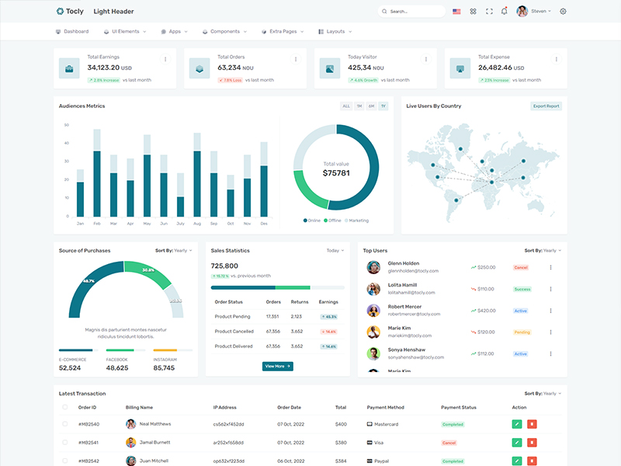Select the ALL range tab in Audiences Metrics

(346, 106)
